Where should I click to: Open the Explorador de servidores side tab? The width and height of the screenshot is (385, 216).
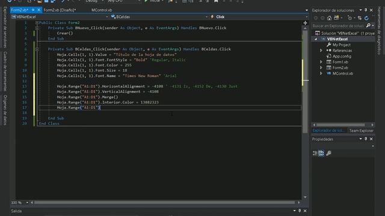[5, 27]
